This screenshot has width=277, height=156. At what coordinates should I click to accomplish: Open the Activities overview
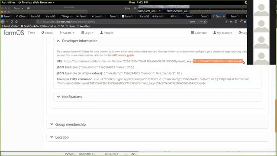9,3
